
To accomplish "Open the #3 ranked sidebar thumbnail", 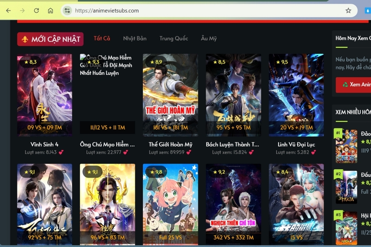I will (346, 228).
